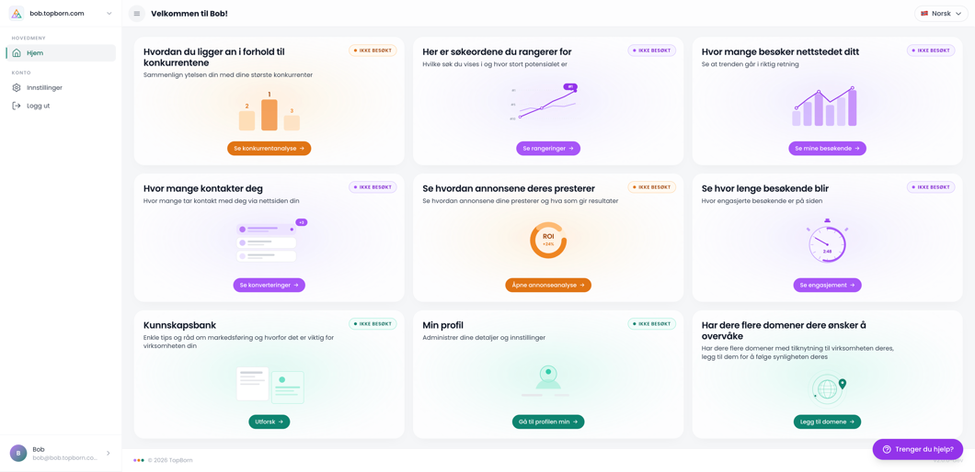Viewport: 975px width, 472px height.
Task: Expand the Bob account chevron at bottom
Action: (109, 454)
